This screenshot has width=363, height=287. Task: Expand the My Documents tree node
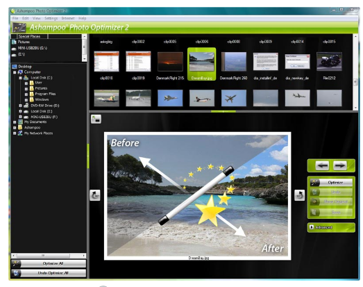(x=15, y=122)
